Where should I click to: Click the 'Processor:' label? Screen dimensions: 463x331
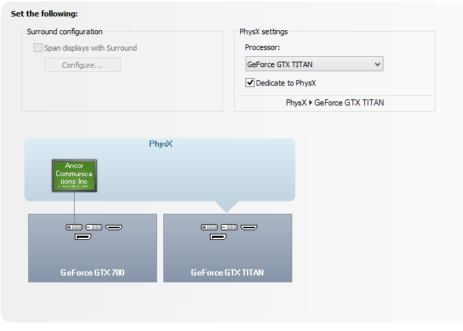262,47
